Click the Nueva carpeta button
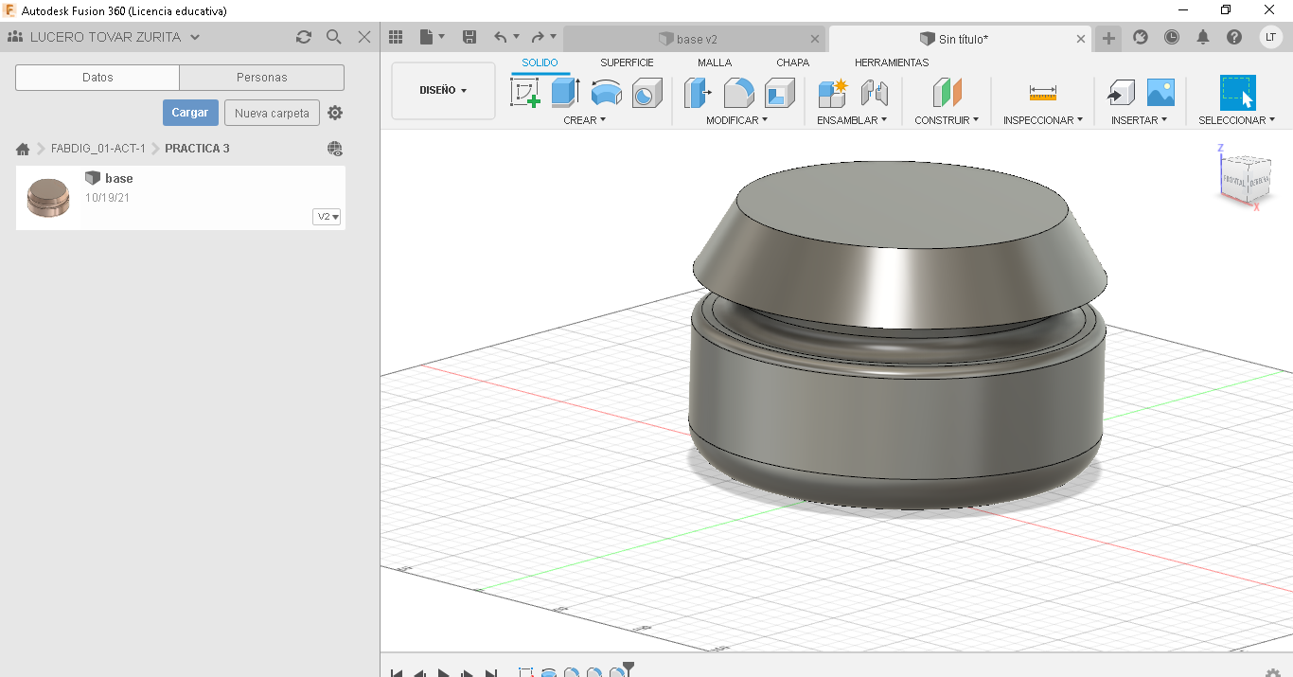This screenshot has height=677, width=1293. click(272, 113)
